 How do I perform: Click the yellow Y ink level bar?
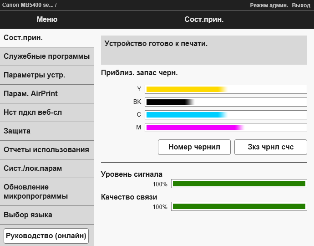click(x=226, y=89)
